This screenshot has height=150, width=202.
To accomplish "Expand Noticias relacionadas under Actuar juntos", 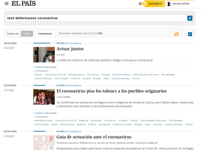I will [46, 67].
